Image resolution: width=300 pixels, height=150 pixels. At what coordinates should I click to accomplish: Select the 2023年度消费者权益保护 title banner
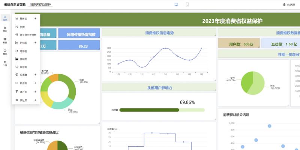click(x=232, y=21)
